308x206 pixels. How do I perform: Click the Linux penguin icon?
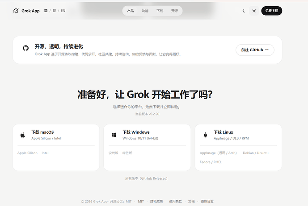[x=205, y=135]
